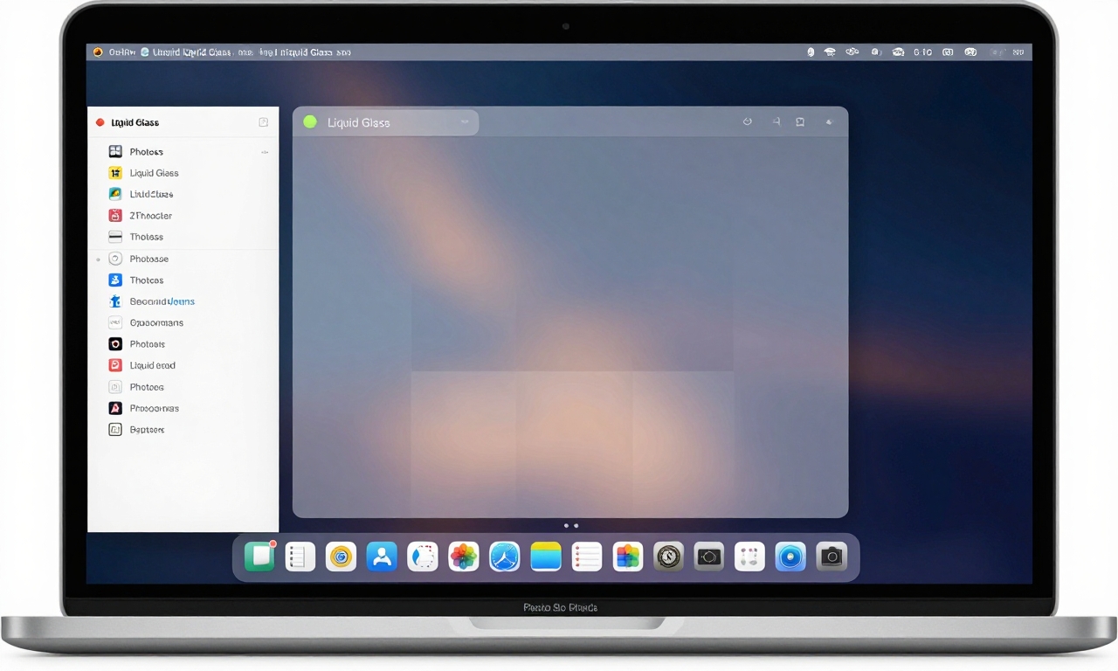Click the Apple menu in the menu bar
The height and width of the screenshot is (671, 1118).
pos(98,52)
